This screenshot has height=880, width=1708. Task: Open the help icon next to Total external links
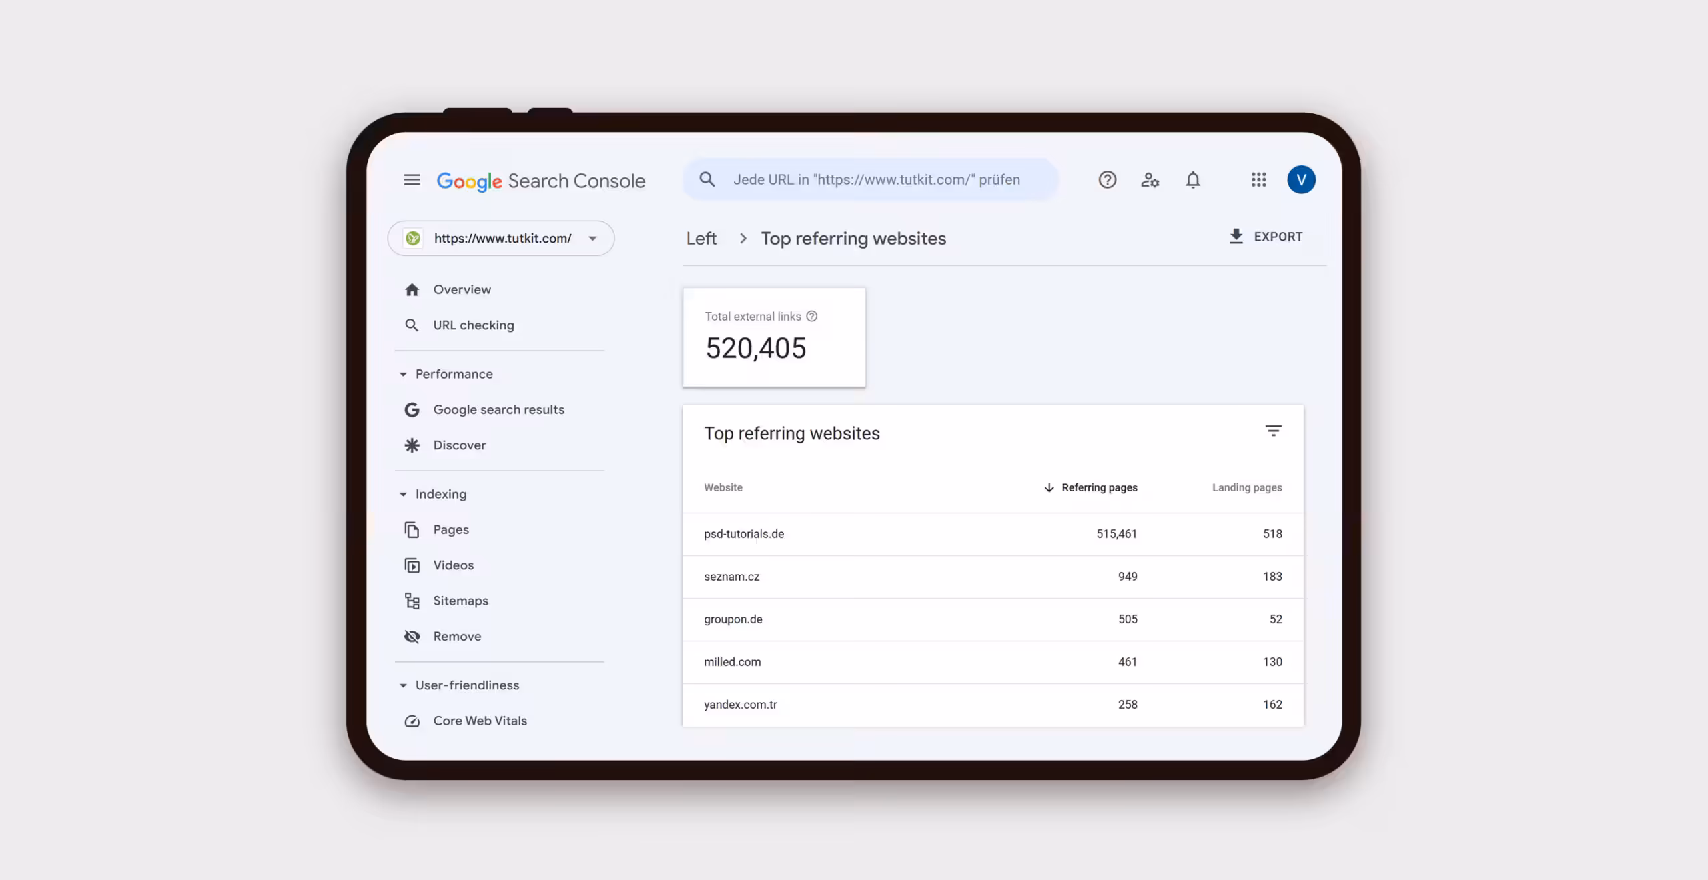[811, 316]
